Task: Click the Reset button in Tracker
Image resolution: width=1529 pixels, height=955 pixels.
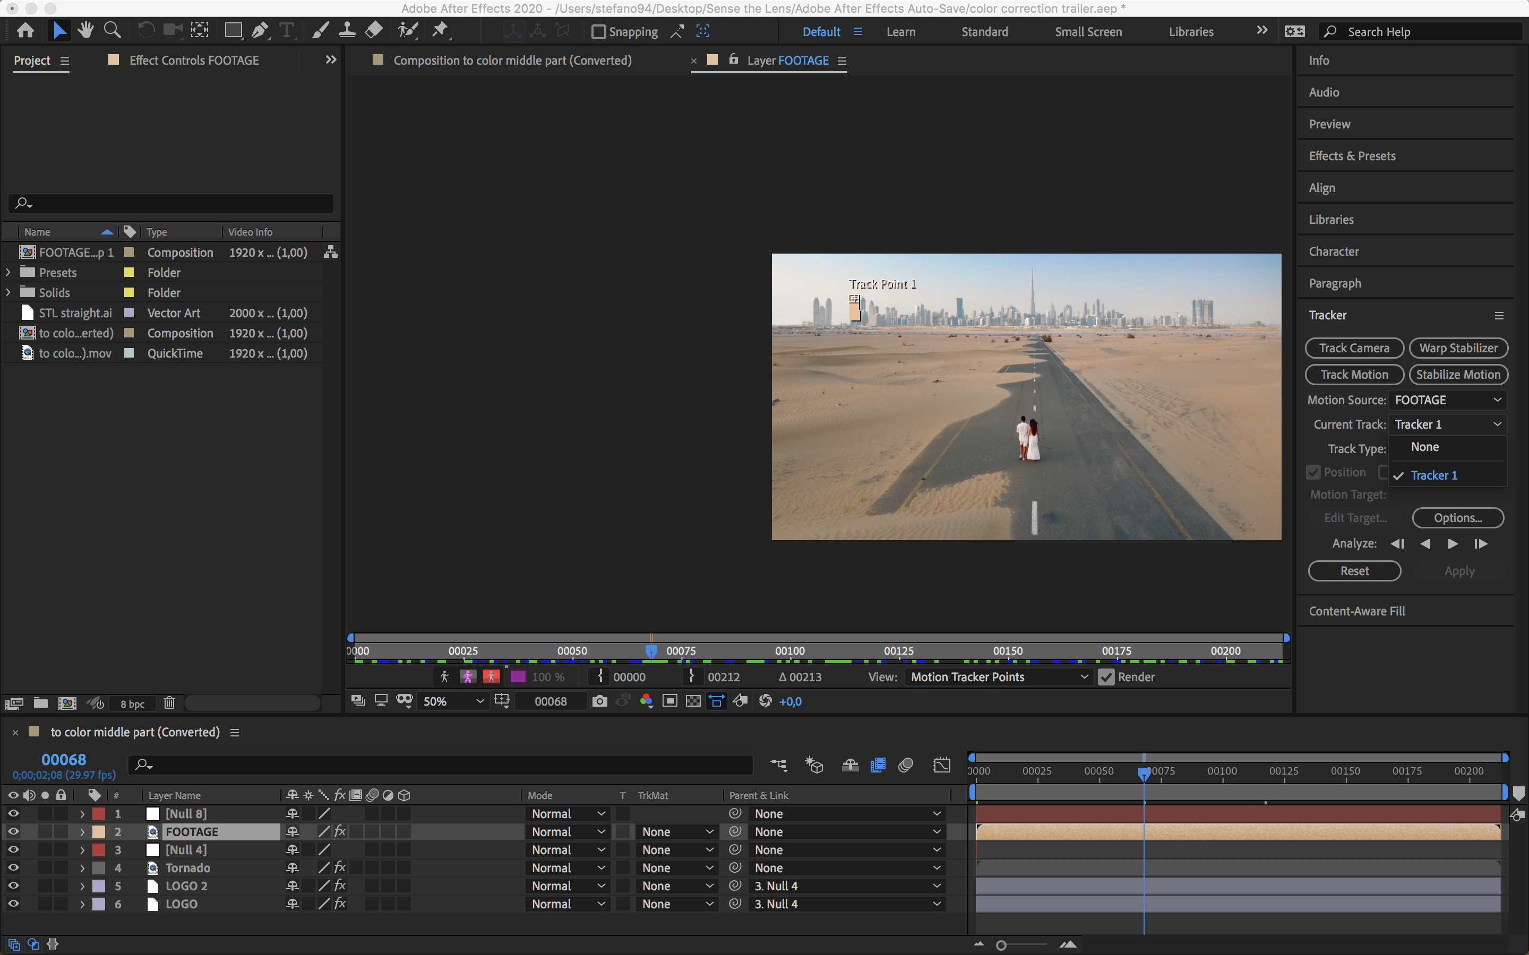Action: (1354, 571)
